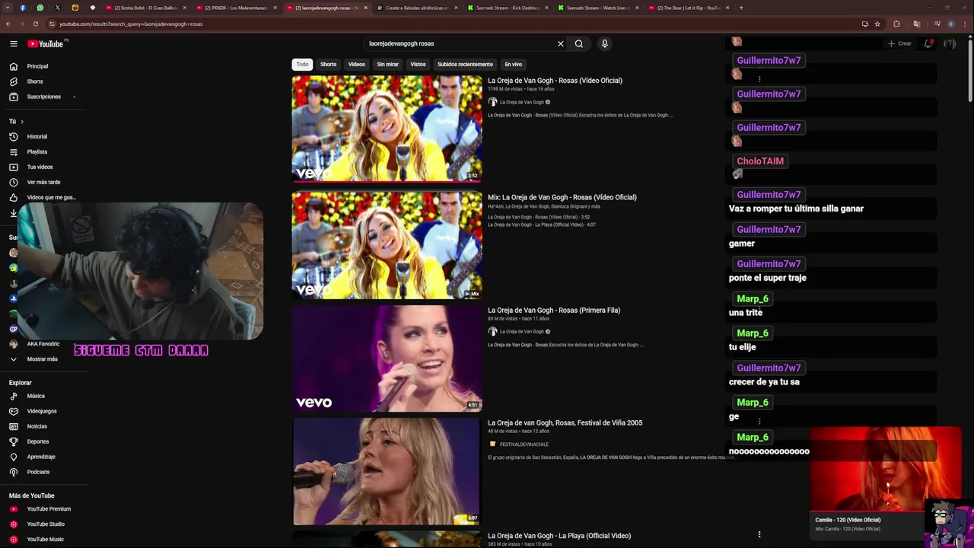
Task: Switch to Svenseb Stream Kick Dashboard tab
Action: [508, 8]
